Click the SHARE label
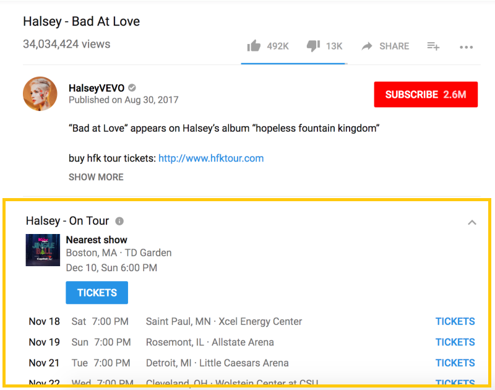The image size is (495, 390). pyautogui.click(x=394, y=46)
